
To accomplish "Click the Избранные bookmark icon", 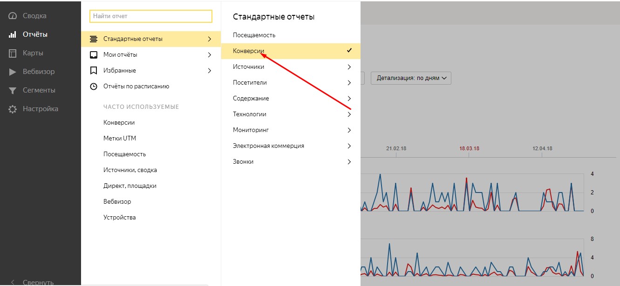I will tap(94, 71).
